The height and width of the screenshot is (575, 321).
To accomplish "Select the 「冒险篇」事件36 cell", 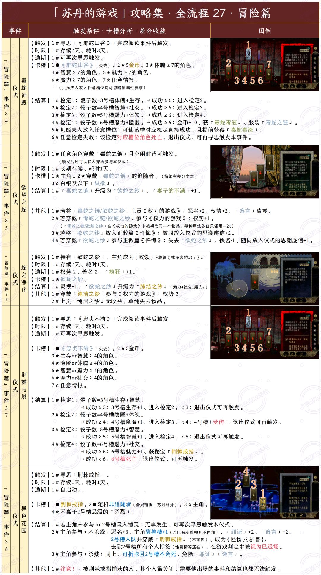I will tap(7, 279).
